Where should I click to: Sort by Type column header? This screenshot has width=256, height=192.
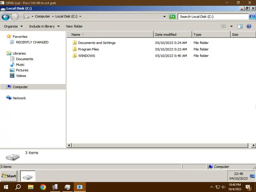click(211, 34)
